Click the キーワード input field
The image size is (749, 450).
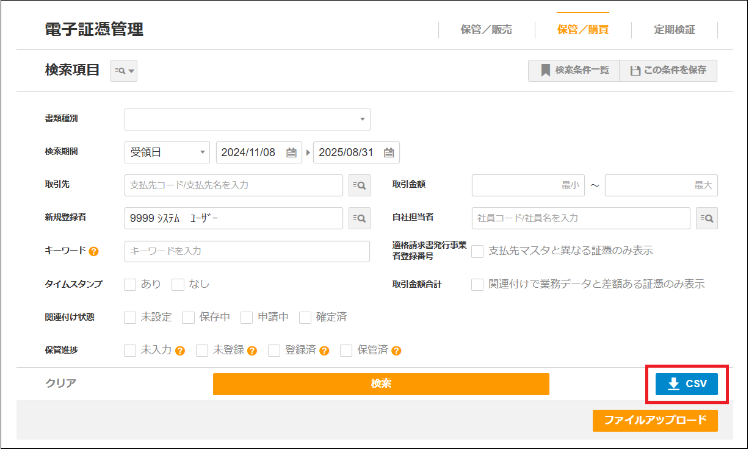pos(247,251)
